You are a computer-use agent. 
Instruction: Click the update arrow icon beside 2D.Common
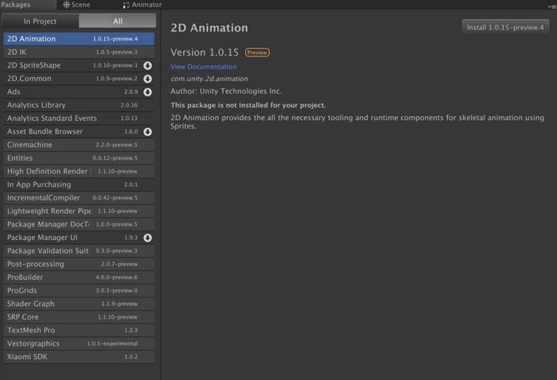click(x=148, y=79)
